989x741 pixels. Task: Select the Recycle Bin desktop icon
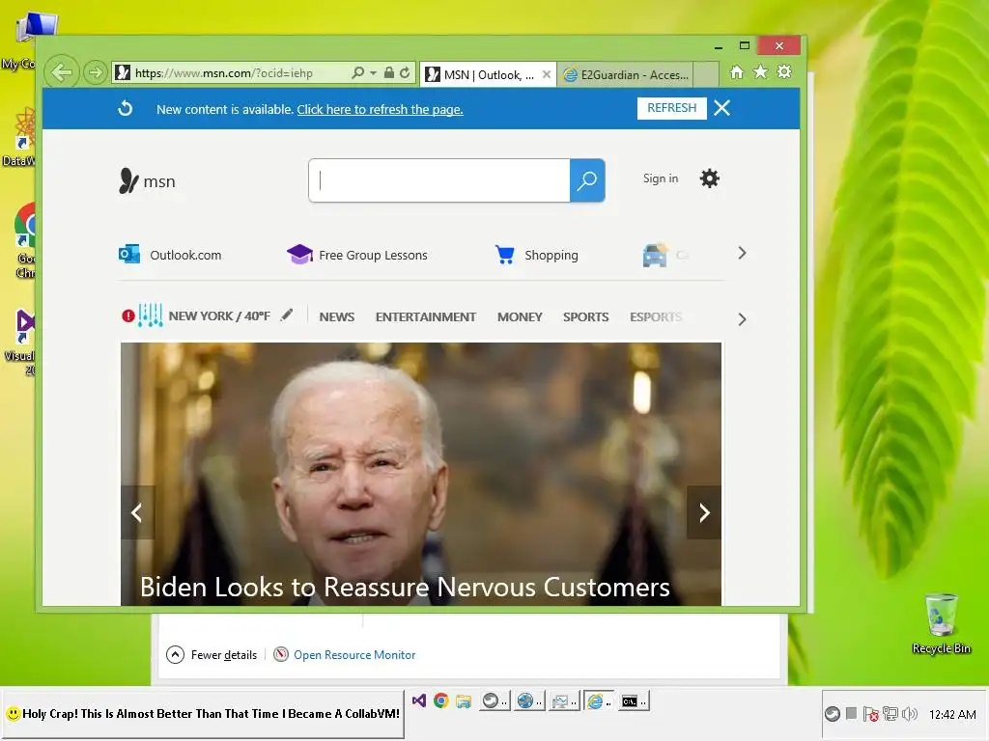941,623
